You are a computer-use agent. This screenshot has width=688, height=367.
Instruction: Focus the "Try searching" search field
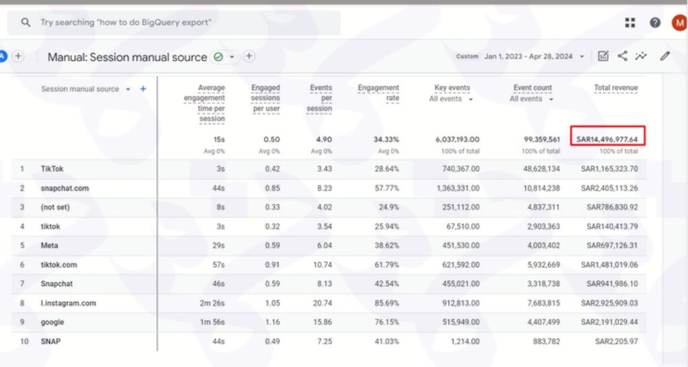tap(174, 22)
